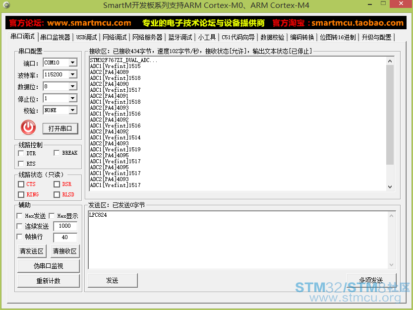Click the ADC1[Vrefint]1515 line
The width and height of the screenshot is (413, 310).
tap(116, 66)
